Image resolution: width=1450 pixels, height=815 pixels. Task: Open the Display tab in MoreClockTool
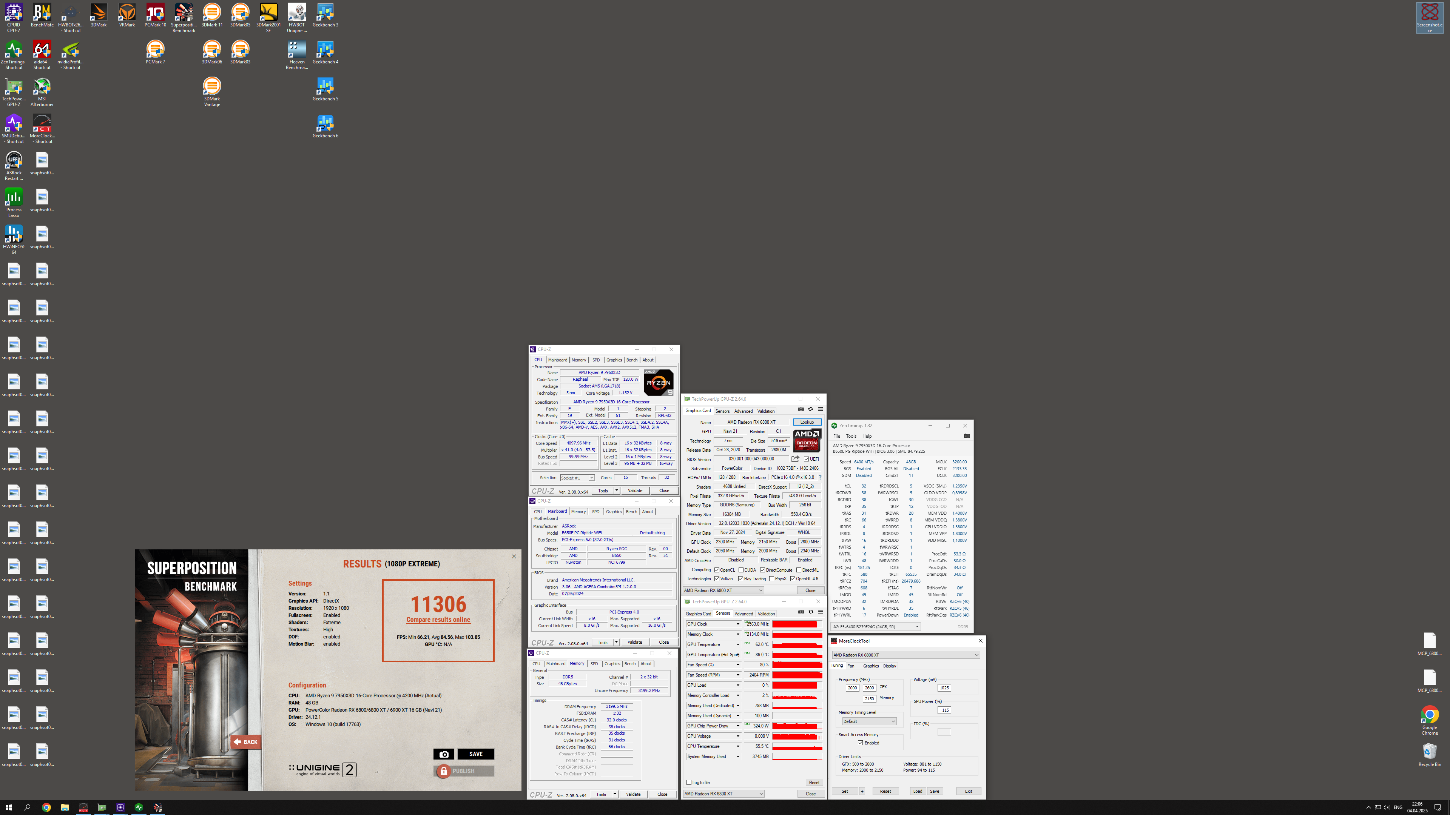pyautogui.click(x=889, y=666)
